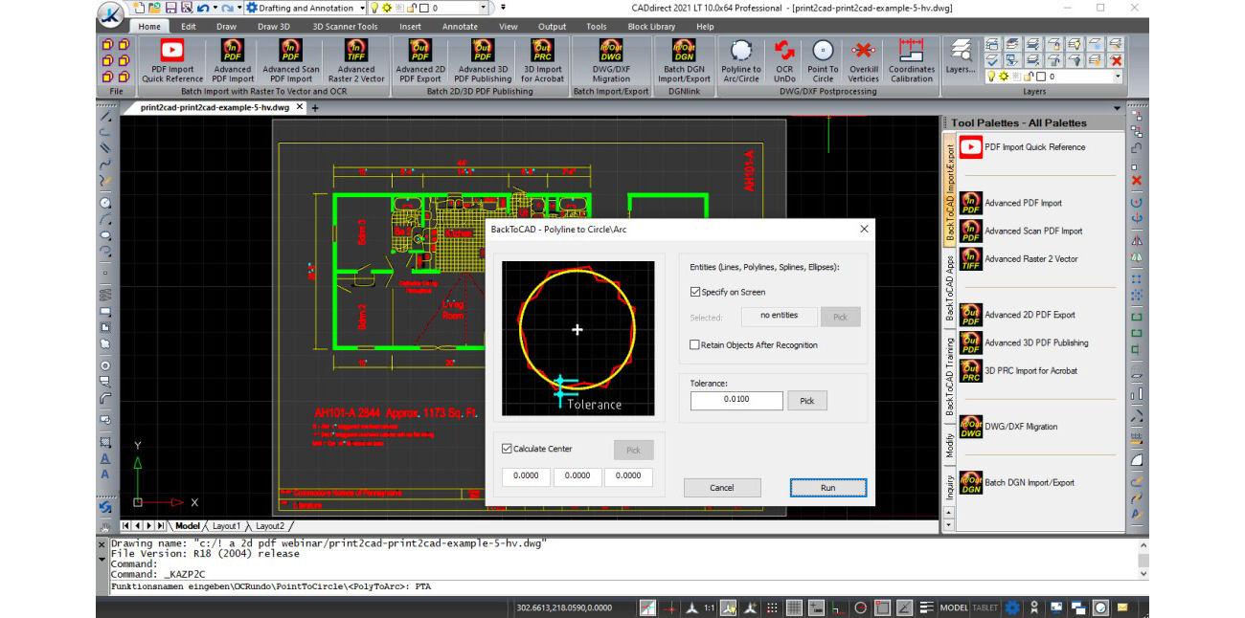Screen dimensions: 1245x618
Task: Run Overkill Verticies from the ribbon
Action: 864,61
